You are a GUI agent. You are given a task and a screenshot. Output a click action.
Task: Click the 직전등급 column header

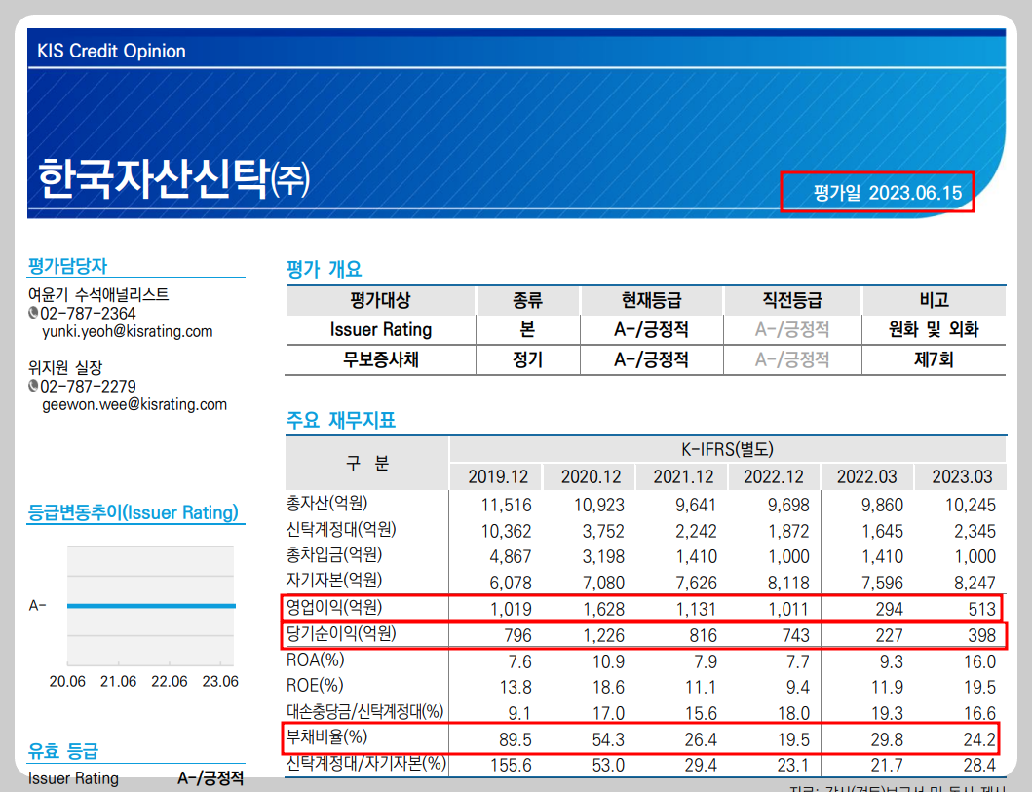click(792, 301)
